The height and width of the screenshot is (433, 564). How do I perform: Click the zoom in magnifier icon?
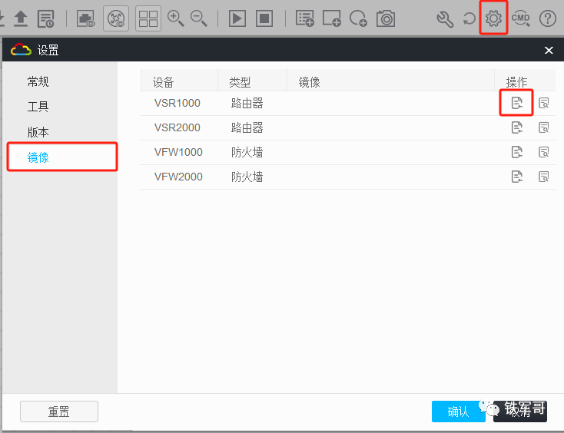point(176,18)
